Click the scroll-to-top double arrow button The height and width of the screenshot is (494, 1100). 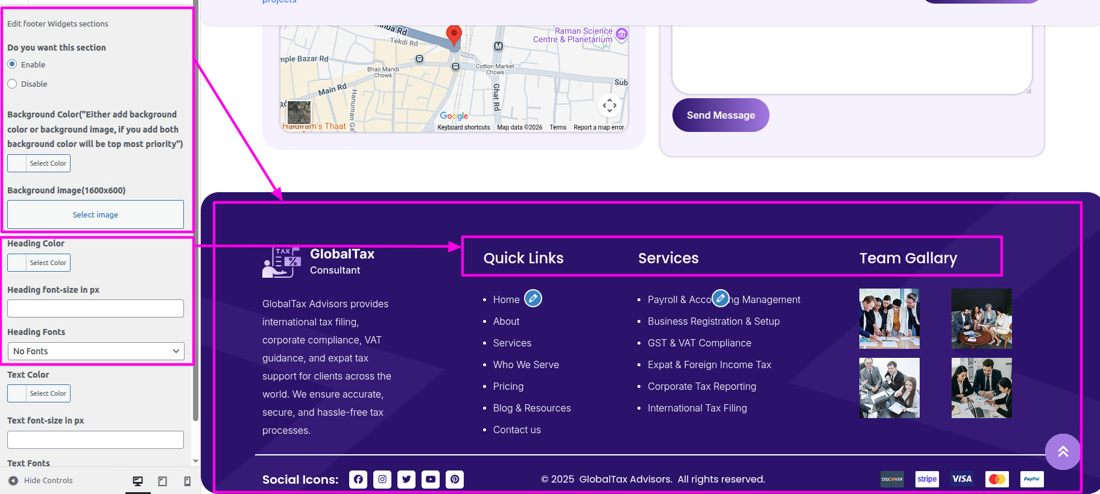pyautogui.click(x=1063, y=451)
